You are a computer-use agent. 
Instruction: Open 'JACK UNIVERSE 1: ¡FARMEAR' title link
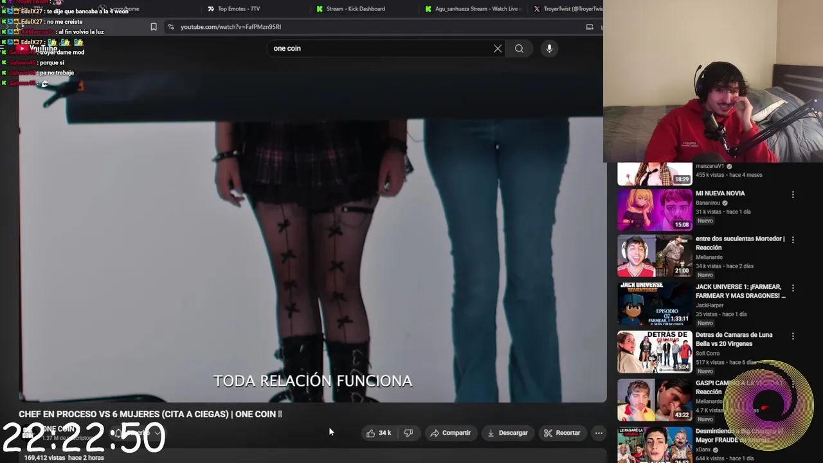click(741, 291)
